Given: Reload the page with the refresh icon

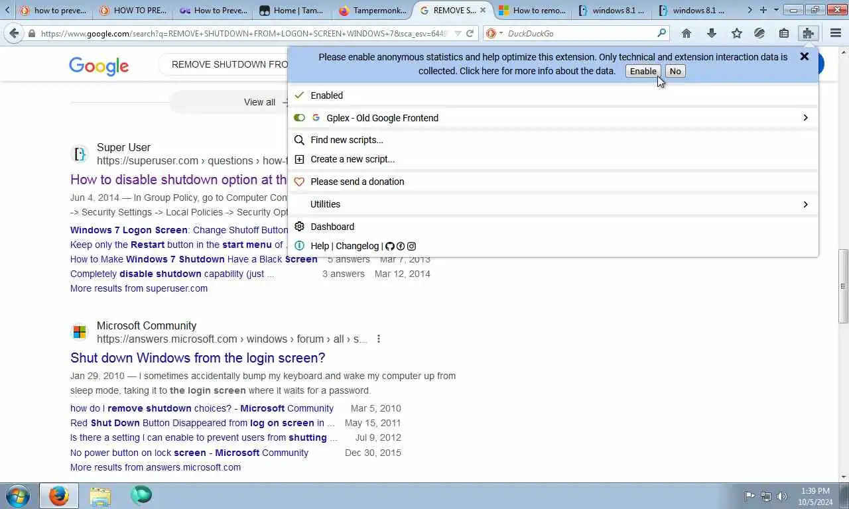Looking at the screenshot, I should tap(470, 33).
